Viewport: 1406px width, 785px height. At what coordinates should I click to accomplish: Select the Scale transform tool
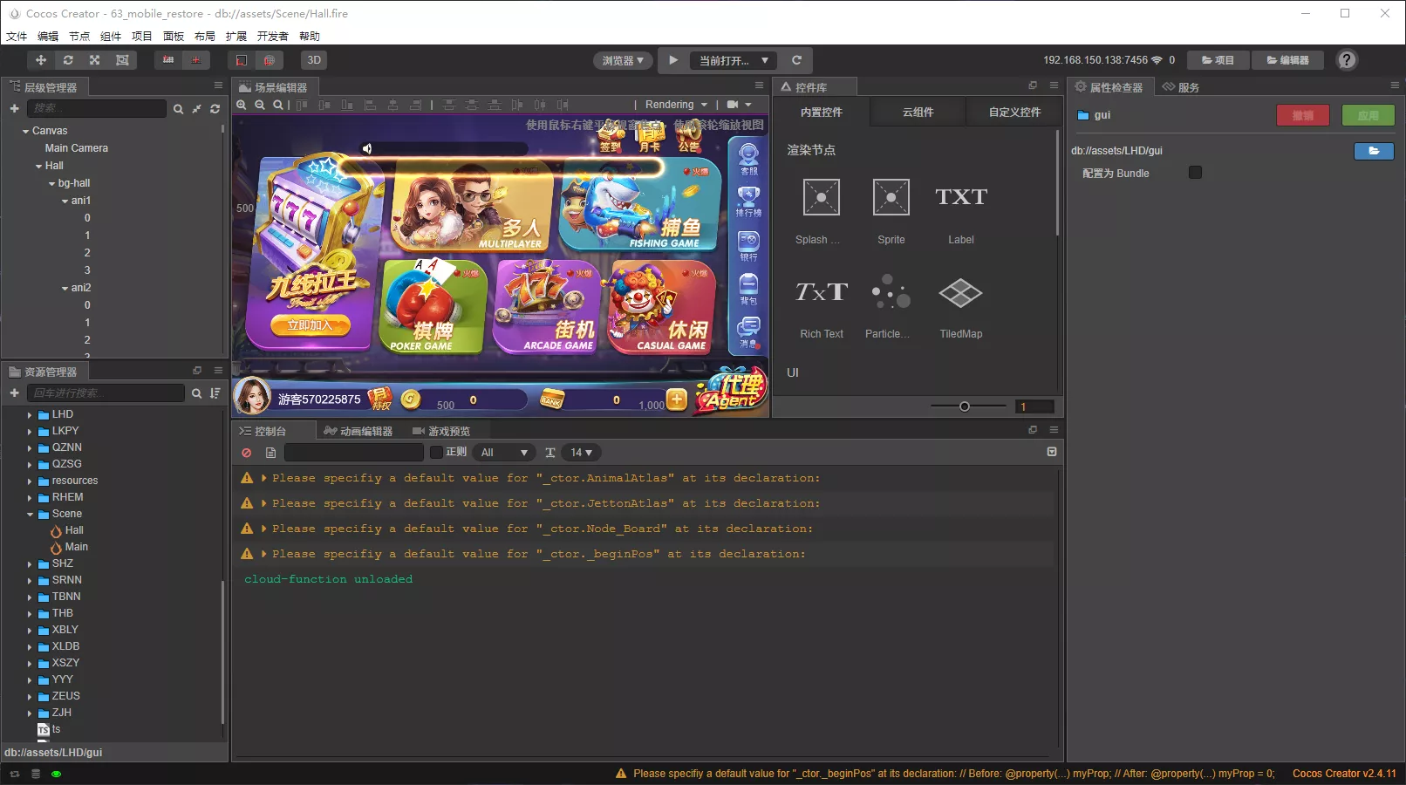[x=94, y=60]
